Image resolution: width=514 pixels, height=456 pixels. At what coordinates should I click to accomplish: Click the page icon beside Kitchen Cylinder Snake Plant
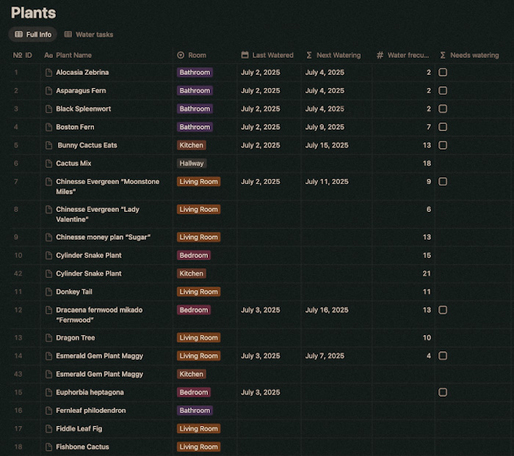click(48, 273)
